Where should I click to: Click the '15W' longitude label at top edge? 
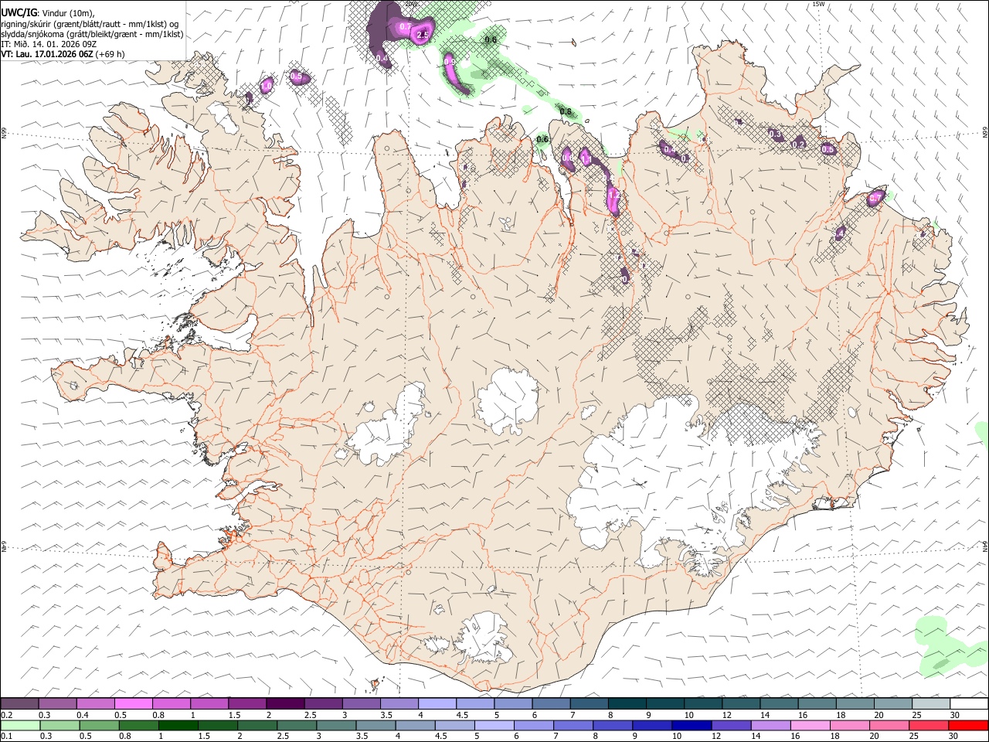818,4
